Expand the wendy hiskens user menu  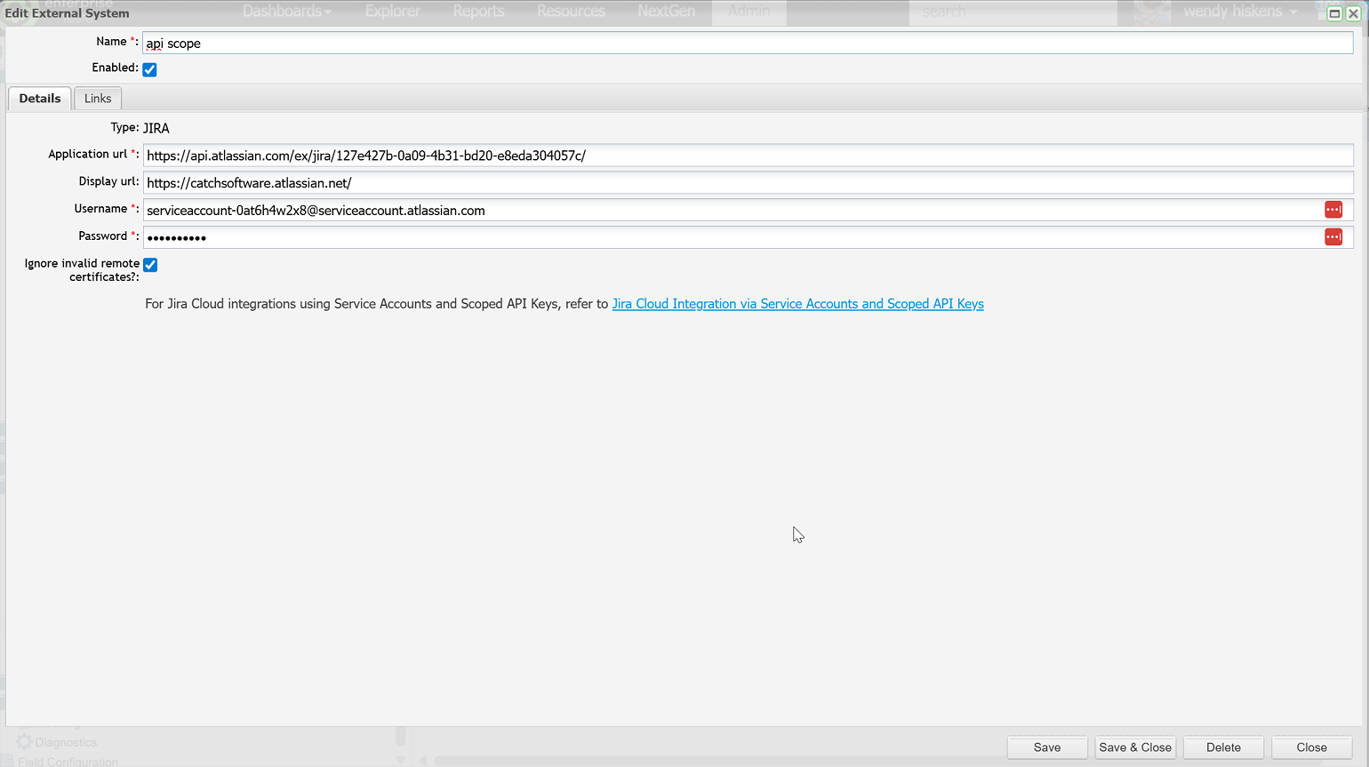point(1239,12)
